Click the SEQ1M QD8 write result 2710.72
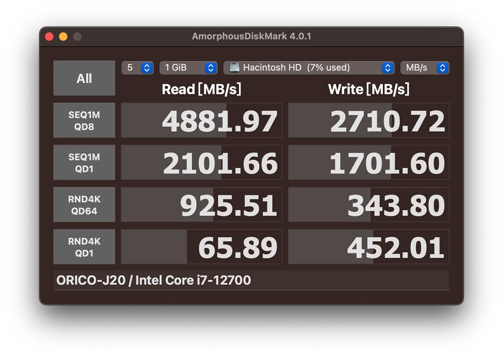Image resolution: width=503 pixels, height=357 pixels. coord(368,120)
